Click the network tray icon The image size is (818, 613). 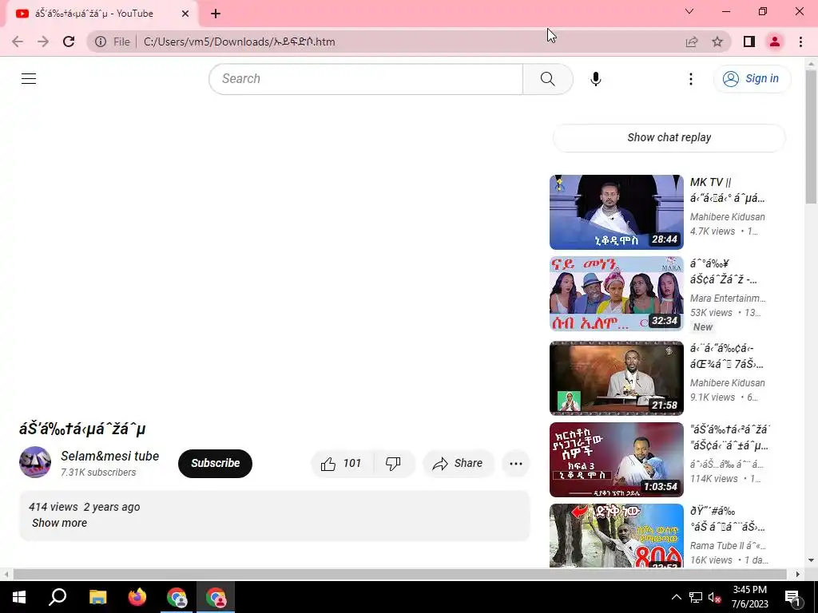pos(696,597)
